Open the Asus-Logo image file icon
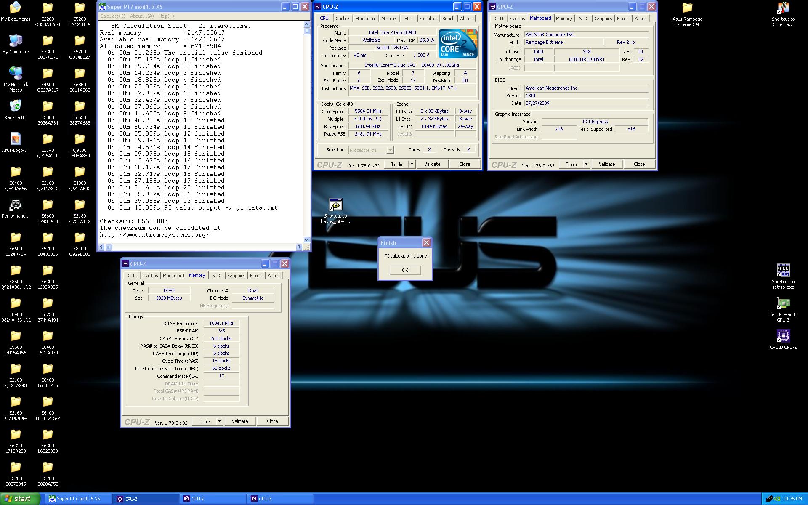 16,143
